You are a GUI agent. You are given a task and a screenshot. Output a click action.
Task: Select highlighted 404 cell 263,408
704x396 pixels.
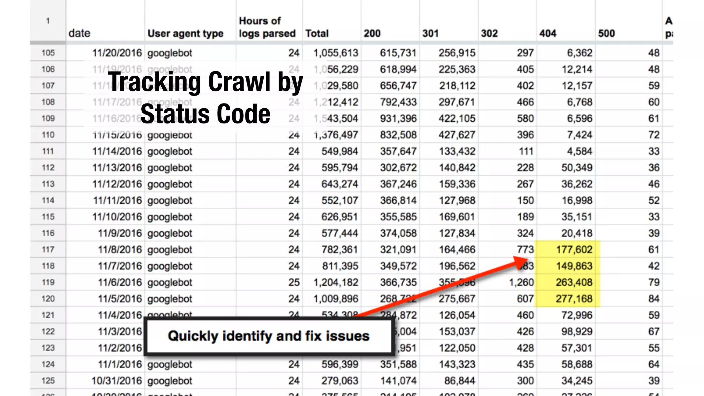click(566, 282)
